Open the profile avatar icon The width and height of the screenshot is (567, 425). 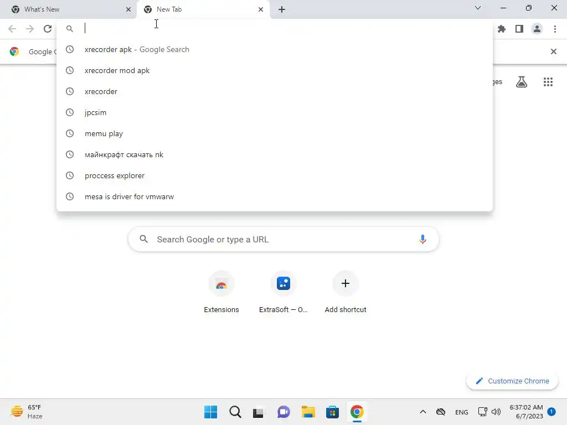[537, 29]
